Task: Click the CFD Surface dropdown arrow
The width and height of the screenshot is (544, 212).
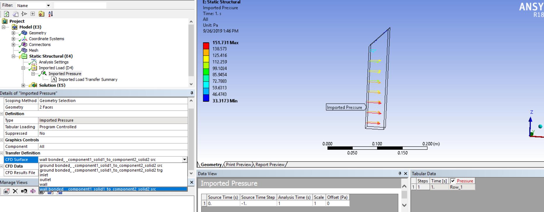Action: 185,160
